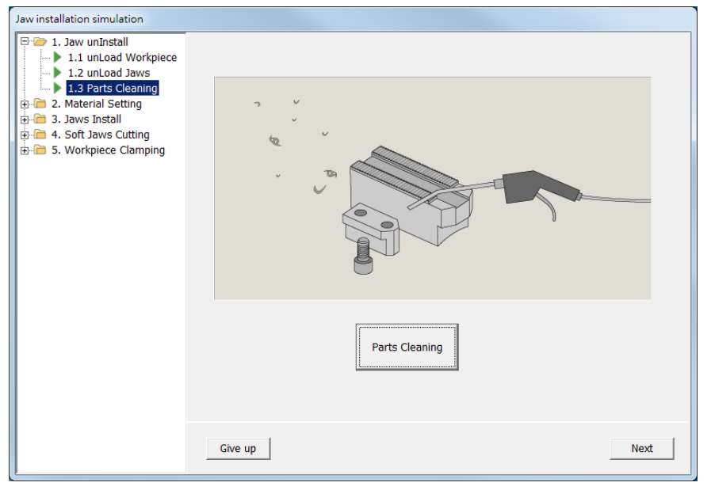Select 1.3 Parts Cleaning tree item
The height and width of the screenshot is (490, 711).
[x=113, y=89]
